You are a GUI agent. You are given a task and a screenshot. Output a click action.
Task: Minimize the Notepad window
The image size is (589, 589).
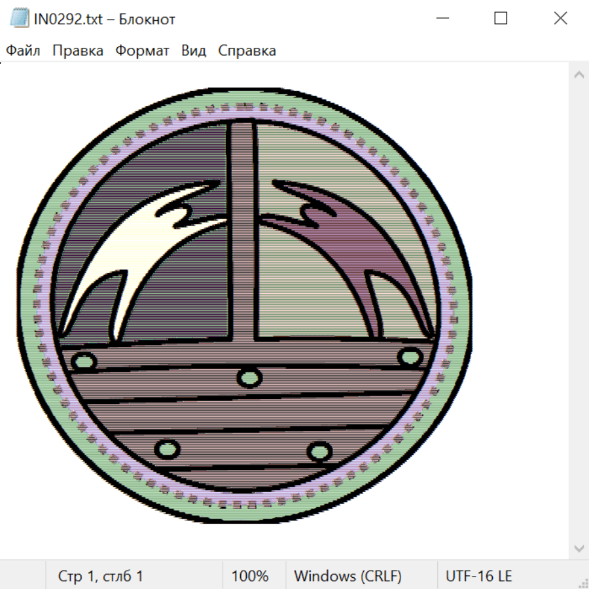click(442, 19)
